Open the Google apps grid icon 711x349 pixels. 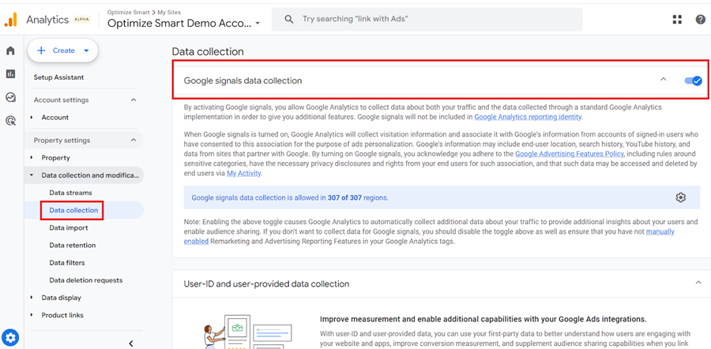tap(677, 19)
